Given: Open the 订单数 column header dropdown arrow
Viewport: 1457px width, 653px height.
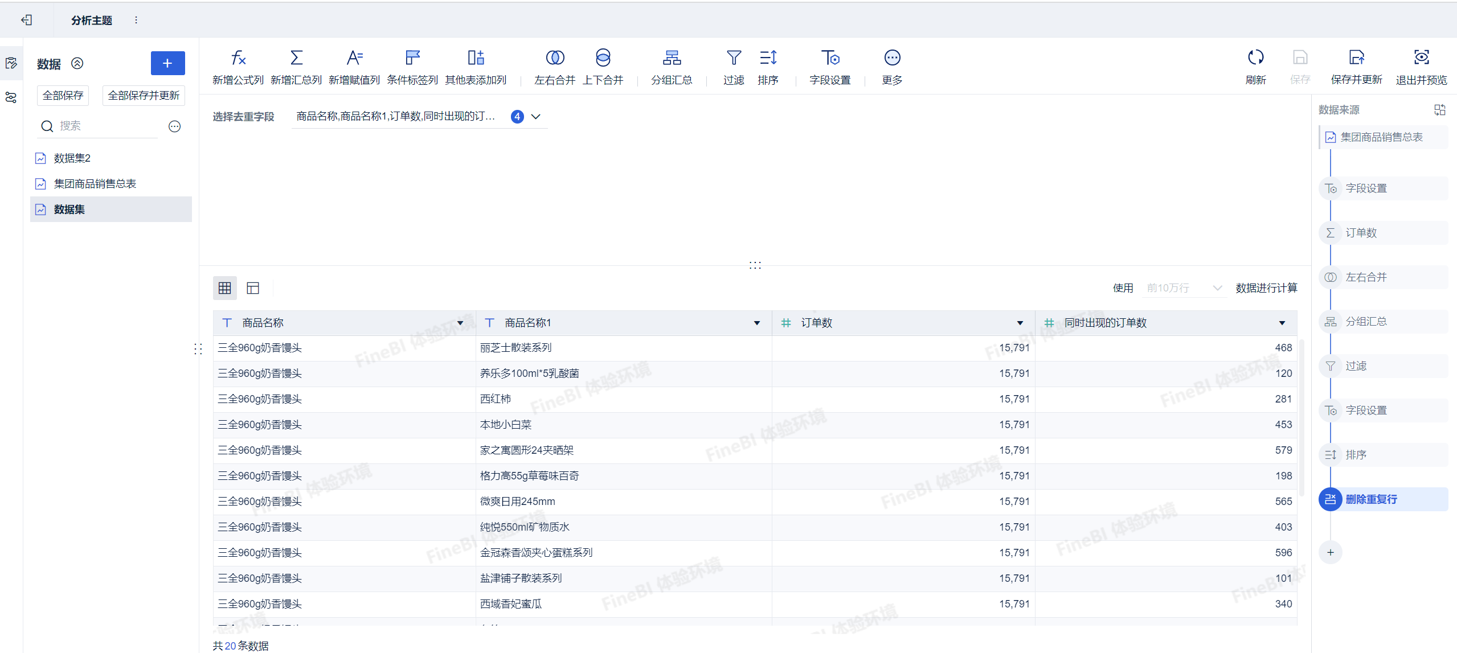Looking at the screenshot, I should pyautogui.click(x=1020, y=323).
